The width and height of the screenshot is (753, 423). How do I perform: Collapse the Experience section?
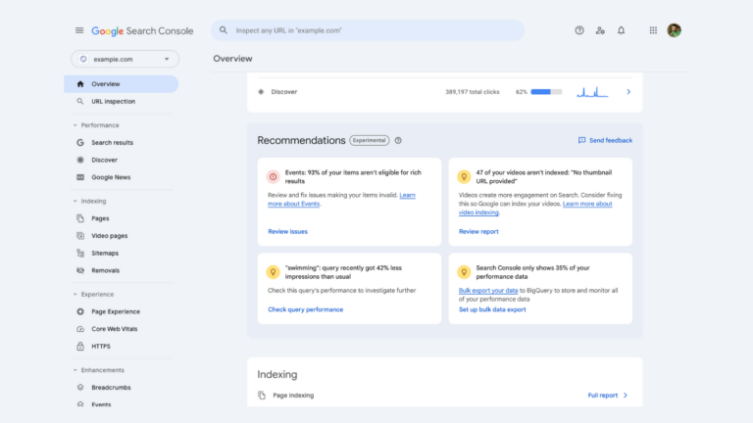point(75,294)
